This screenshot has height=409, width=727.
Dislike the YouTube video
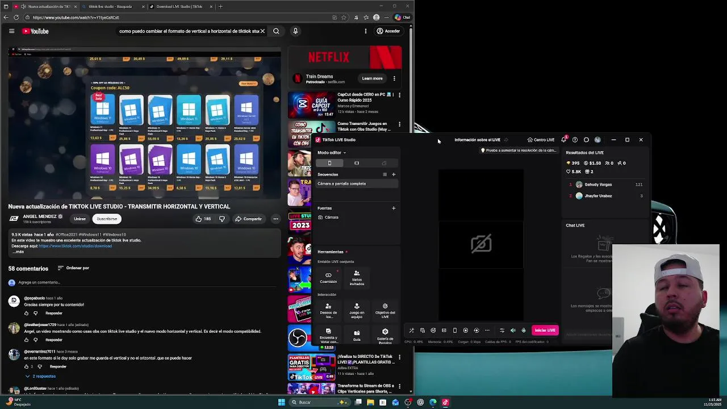coord(222,219)
